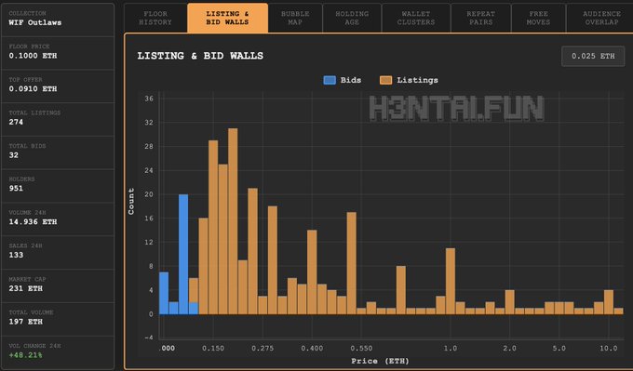Click the Price (ETH) axis title
This screenshot has height=371, width=633.
(380, 361)
